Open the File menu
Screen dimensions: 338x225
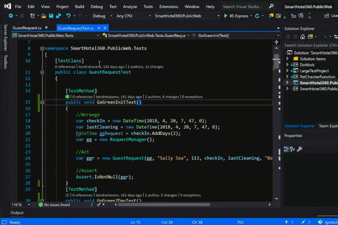click(x=18, y=7)
